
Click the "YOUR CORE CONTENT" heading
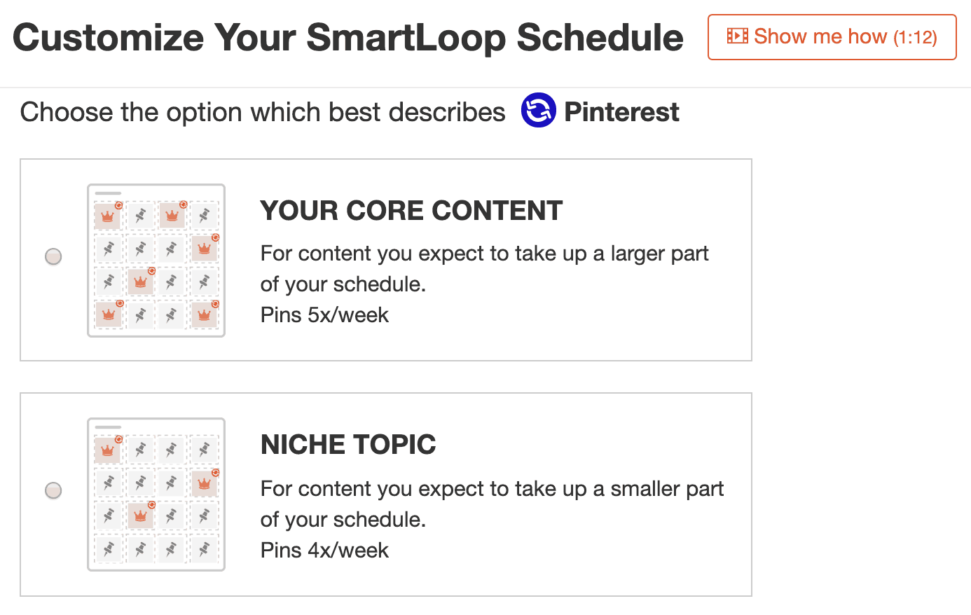click(x=411, y=211)
